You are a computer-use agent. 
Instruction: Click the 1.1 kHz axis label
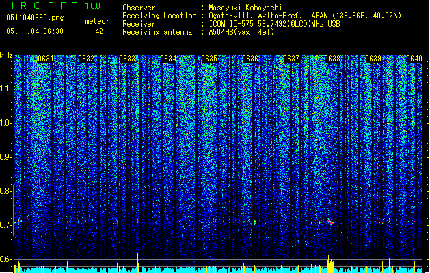click(6, 89)
